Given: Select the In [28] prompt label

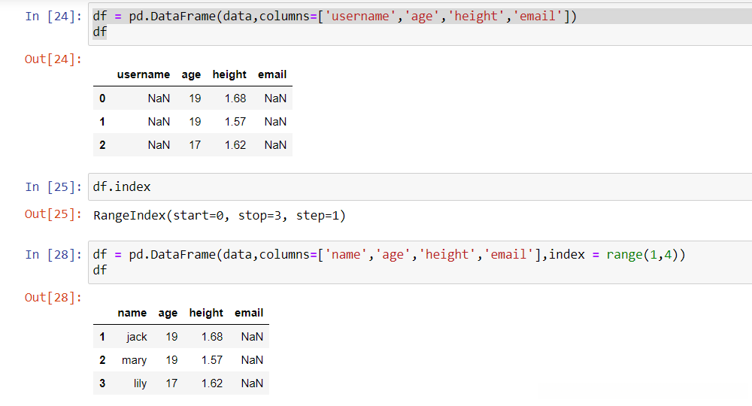Looking at the screenshot, I should pyautogui.click(x=53, y=254).
